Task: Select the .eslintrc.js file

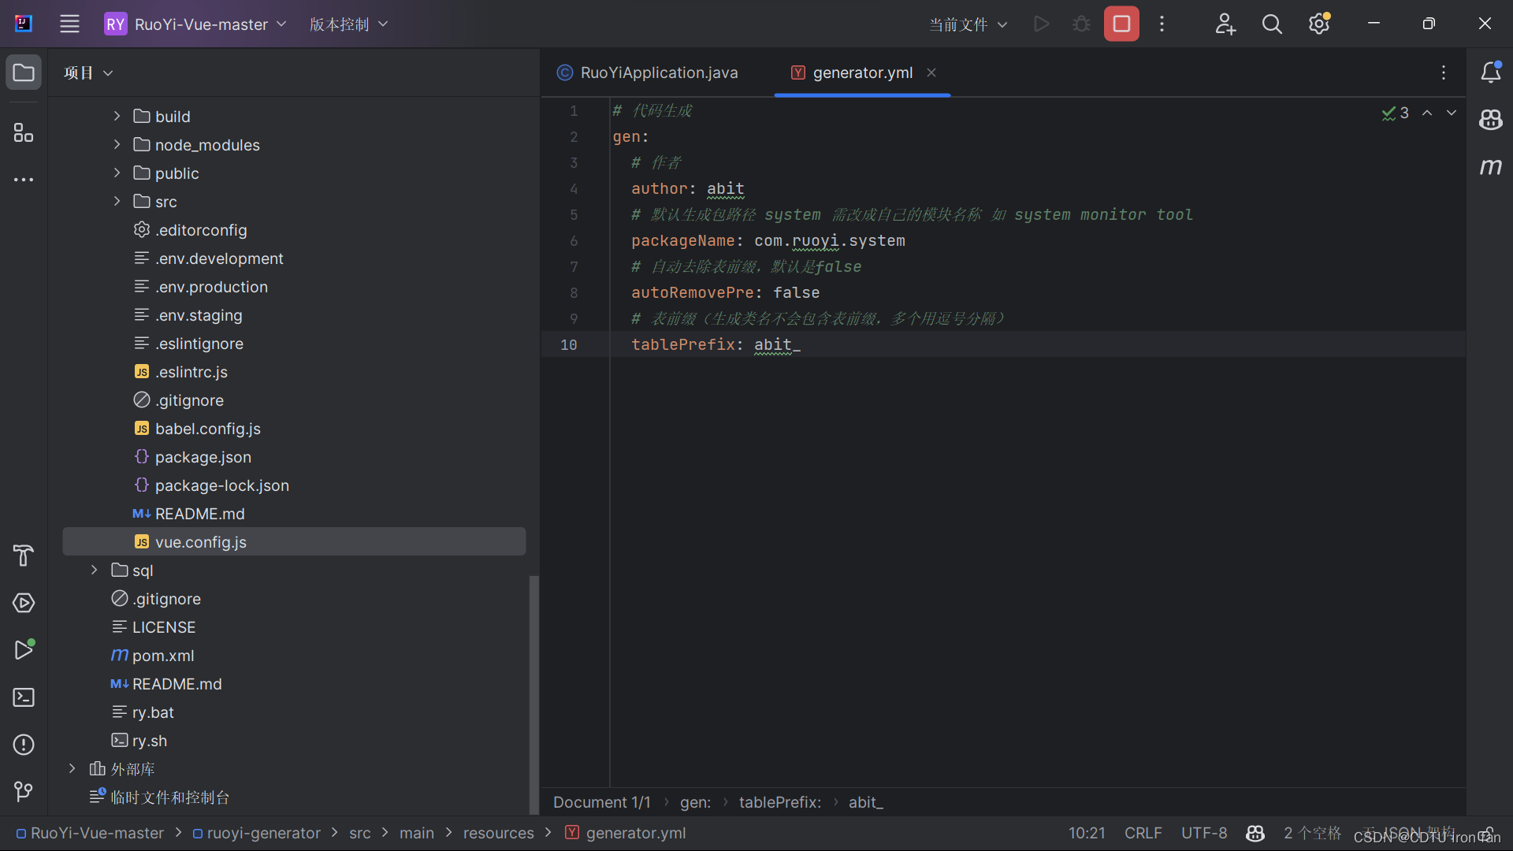Action: point(191,371)
